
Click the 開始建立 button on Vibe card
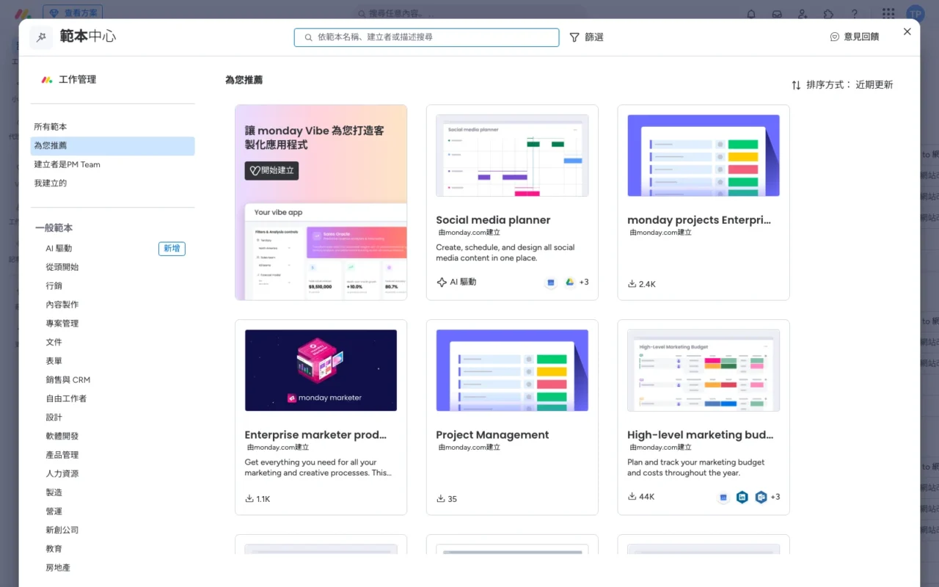[271, 170]
